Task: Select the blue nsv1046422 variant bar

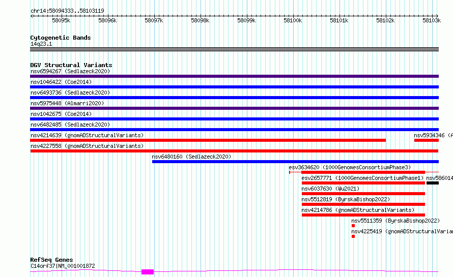Action: [234, 87]
